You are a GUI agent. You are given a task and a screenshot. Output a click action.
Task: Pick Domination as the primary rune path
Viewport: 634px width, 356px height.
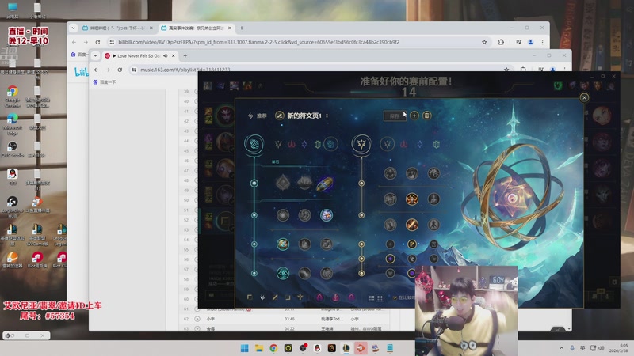pyautogui.click(x=292, y=144)
